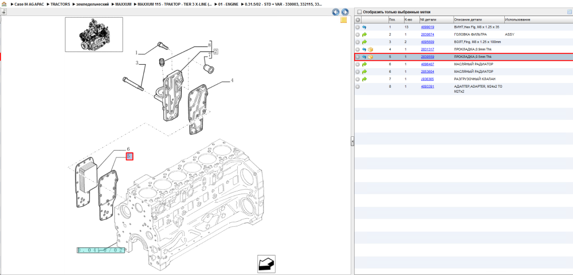Click the 'Поз.' column header
The height and width of the screenshot is (275, 573).
pyautogui.click(x=395, y=19)
